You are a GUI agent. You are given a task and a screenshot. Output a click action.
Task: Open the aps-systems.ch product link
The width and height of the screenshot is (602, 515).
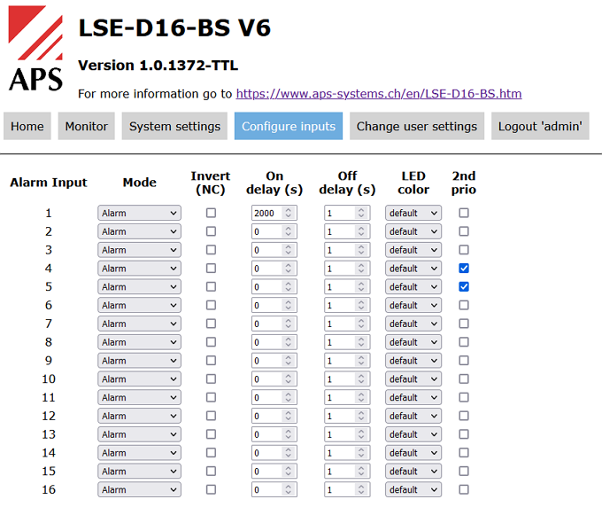point(378,93)
